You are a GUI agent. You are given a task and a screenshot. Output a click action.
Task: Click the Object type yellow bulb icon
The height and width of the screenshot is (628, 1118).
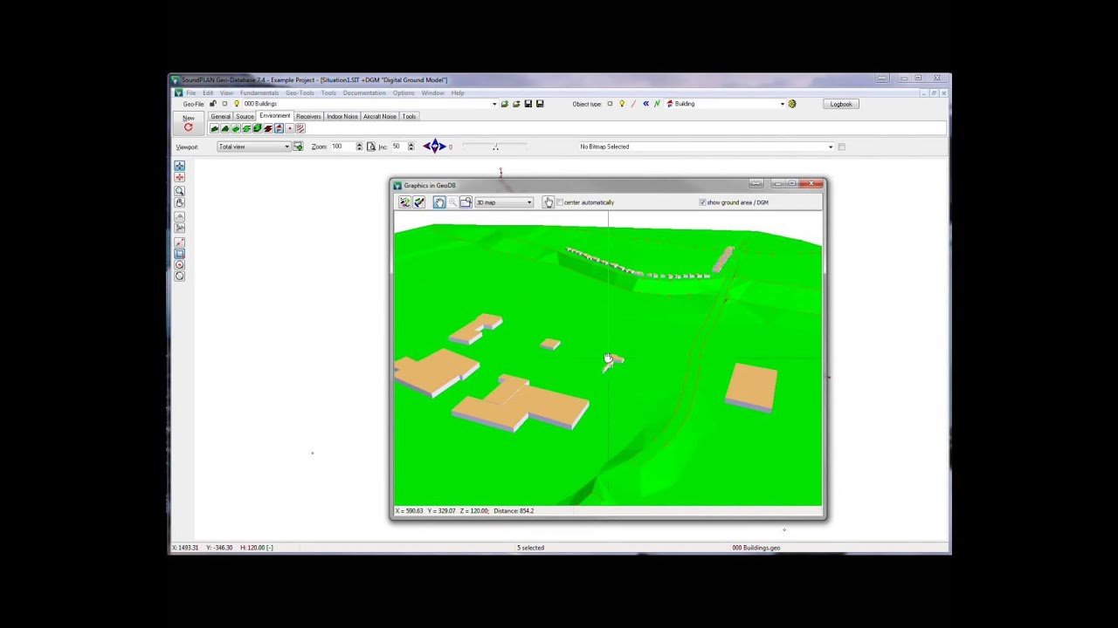point(622,104)
